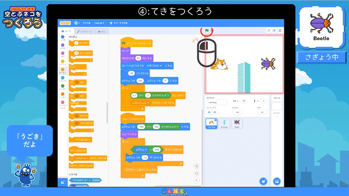Click the choose a backdrop button
This screenshot has width=349, height=196.
click(x=277, y=181)
